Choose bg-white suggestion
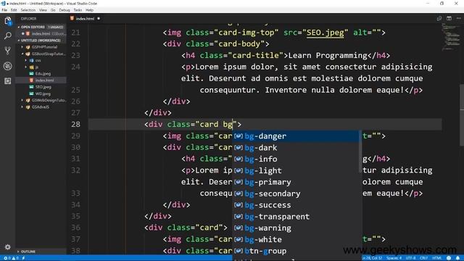This screenshot has height=261, width=464. tap(296, 239)
